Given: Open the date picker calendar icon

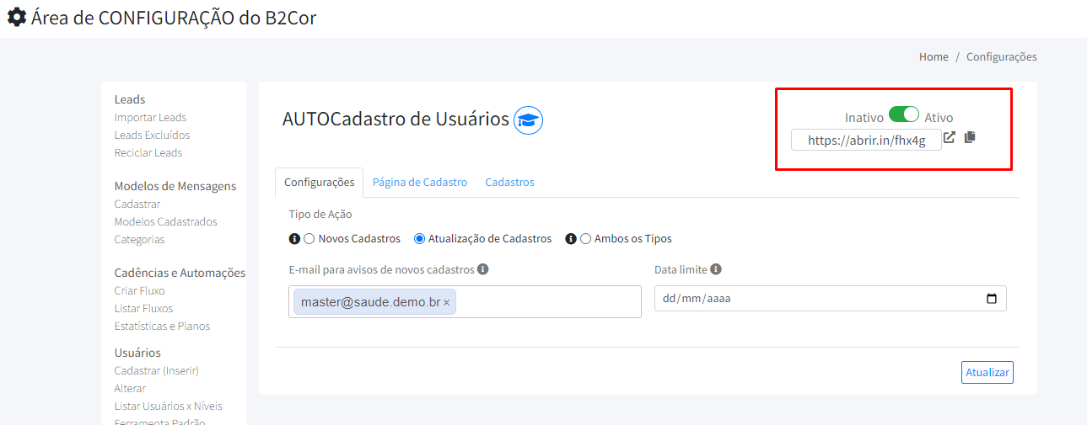Looking at the screenshot, I should [x=992, y=299].
